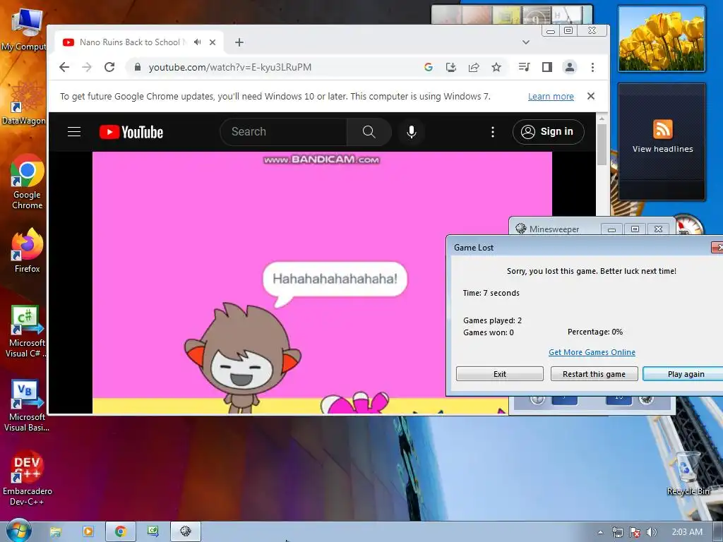The image size is (723, 542).
Task: Click the 2:03 AM clock
Action: (687, 532)
